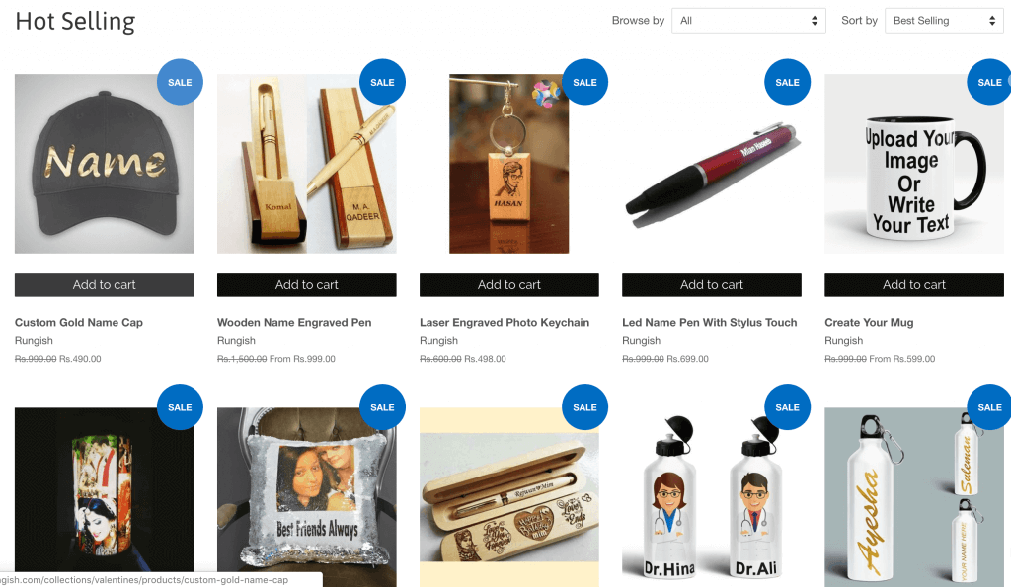
Task: Click the SALE badge on Laser Engraved Photo Keychain
Action: point(584,82)
